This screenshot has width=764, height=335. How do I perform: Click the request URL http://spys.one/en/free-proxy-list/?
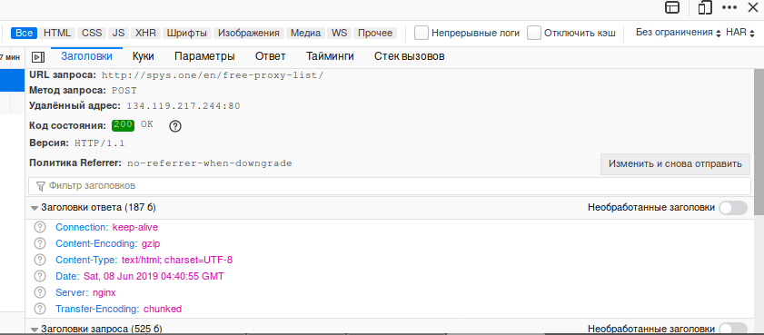[x=213, y=75]
